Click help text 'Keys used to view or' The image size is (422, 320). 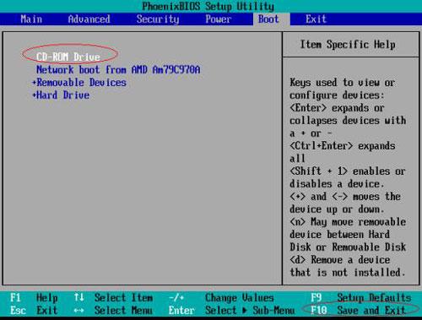[343, 83]
